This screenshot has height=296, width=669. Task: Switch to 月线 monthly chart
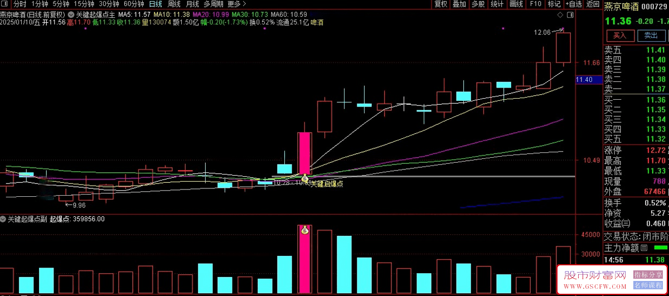coord(192,4)
